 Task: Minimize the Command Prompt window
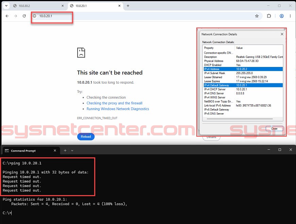(x=269, y=150)
